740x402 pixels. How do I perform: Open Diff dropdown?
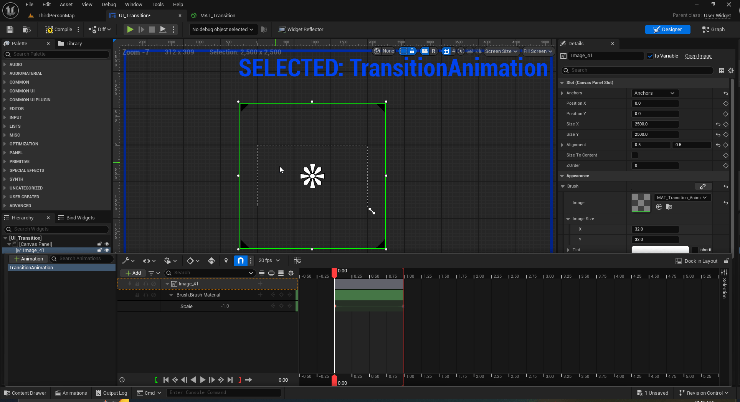tap(100, 30)
